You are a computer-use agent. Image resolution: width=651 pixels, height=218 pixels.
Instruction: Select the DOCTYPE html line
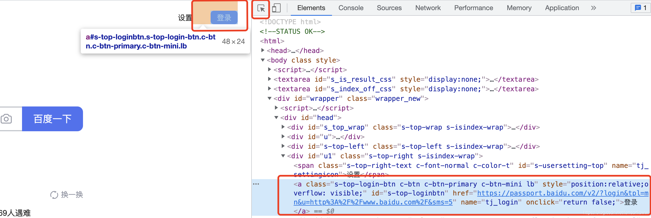point(290,22)
